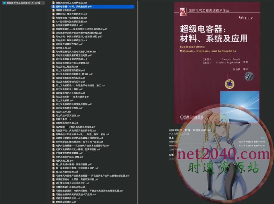
Task: Click PDF icon of 风力机技术.pdf
Action: tap(53, 112)
